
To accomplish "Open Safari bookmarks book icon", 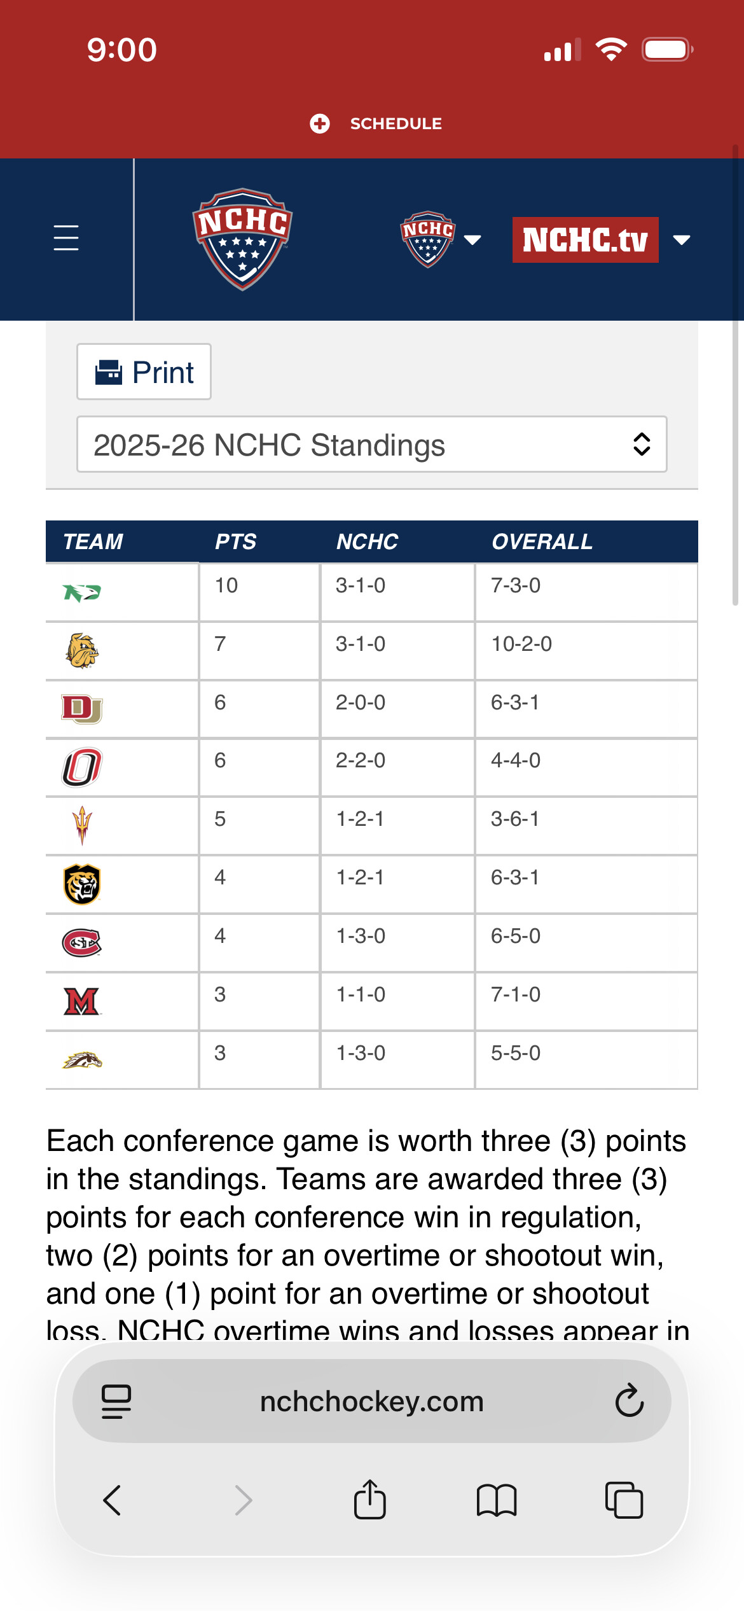I will tap(497, 1500).
